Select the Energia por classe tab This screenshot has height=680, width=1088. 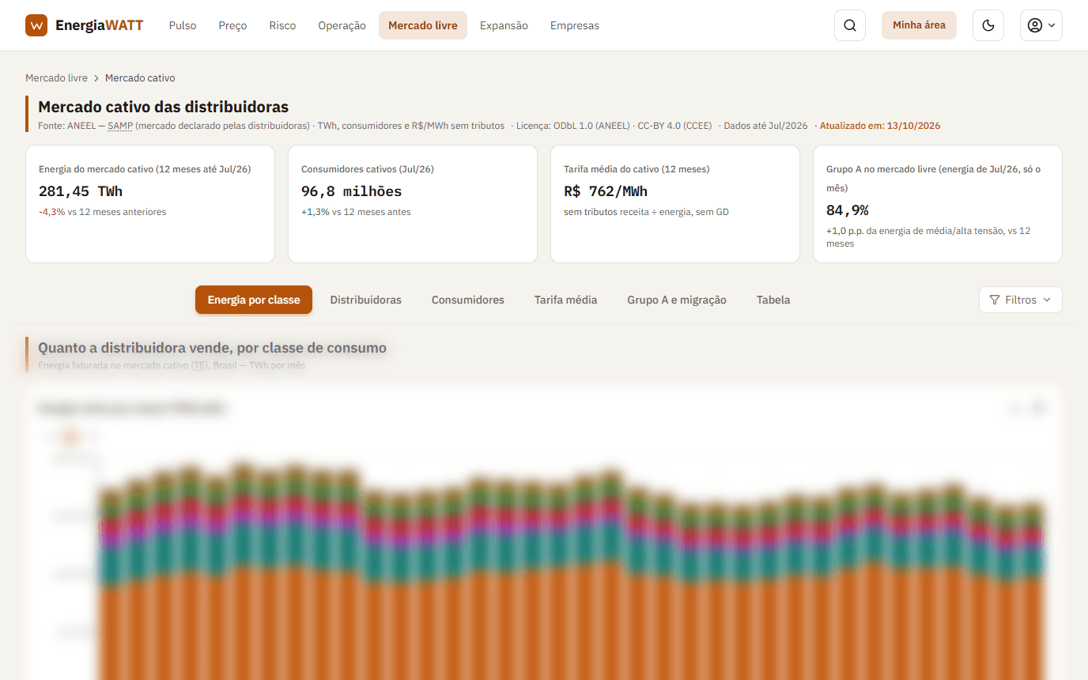[254, 300]
